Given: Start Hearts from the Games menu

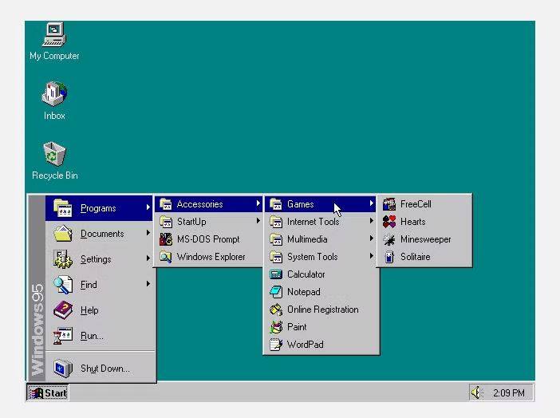Looking at the screenshot, I should [424, 222].
